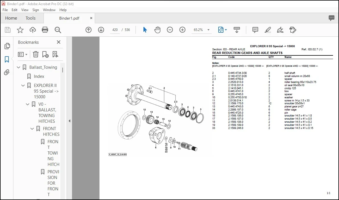Close the Binder1.pdf tab
The width and height of the screenshot is (339, 200).
point(91,18)
